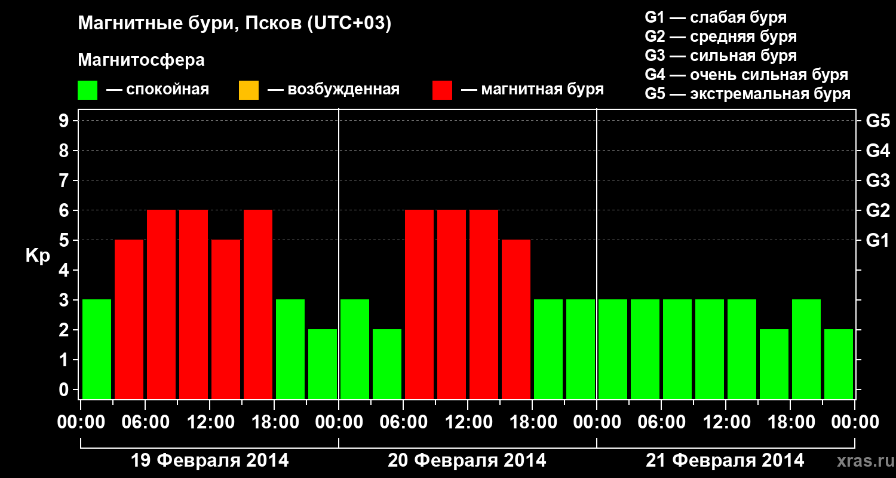Click the 19 Февраля 21:00–00:00 green bar
This screenshot has width=896, height=478.
pyautogui.click(x=323, y=364)
